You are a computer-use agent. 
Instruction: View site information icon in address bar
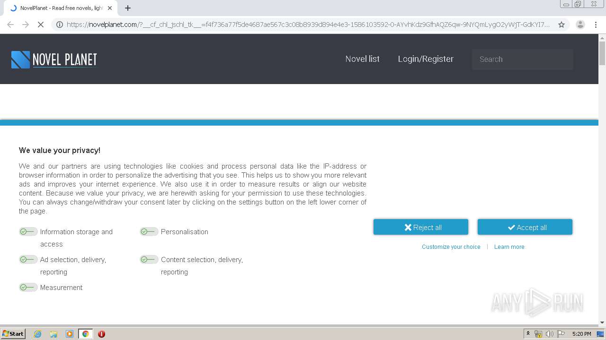[x=60, y=25]
